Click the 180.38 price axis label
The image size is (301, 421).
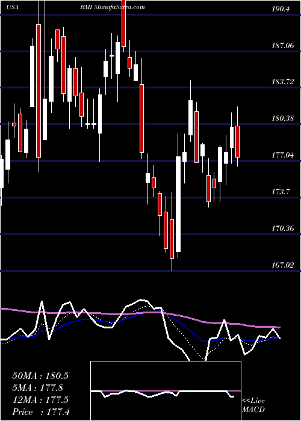(x=282, y=118)
